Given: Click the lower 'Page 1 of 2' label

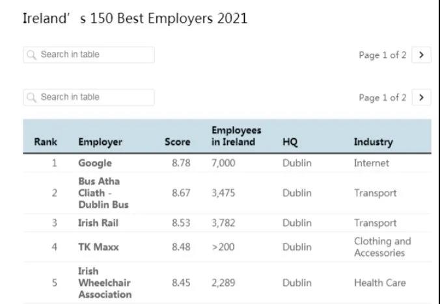Looking at the screenshot, I should point(382,97).
